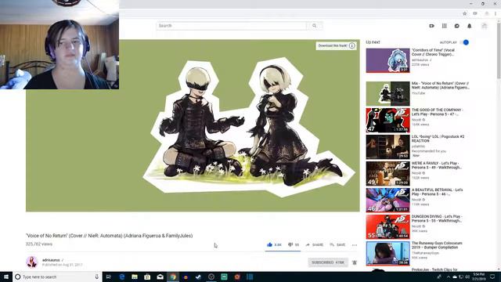The image size is (501, 282).
Task: Click the subscription notification bell beside Subscribed
Action: point(355,262)
